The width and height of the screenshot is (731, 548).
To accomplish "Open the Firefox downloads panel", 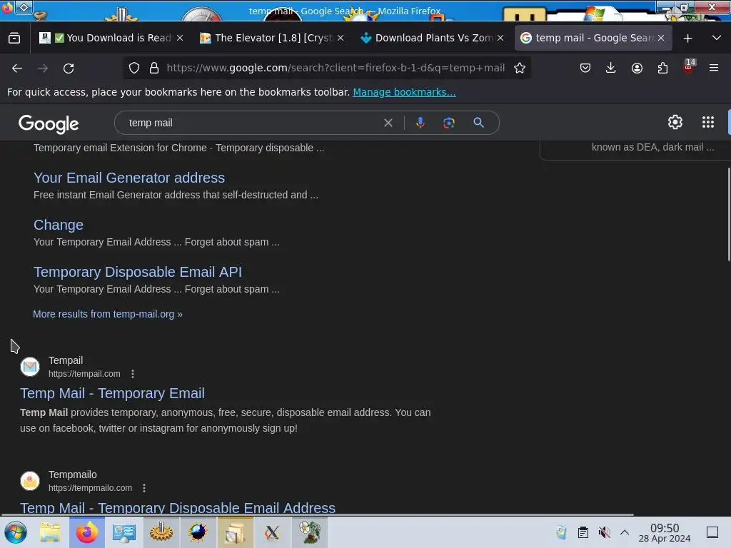I will (x=611, y=68).
